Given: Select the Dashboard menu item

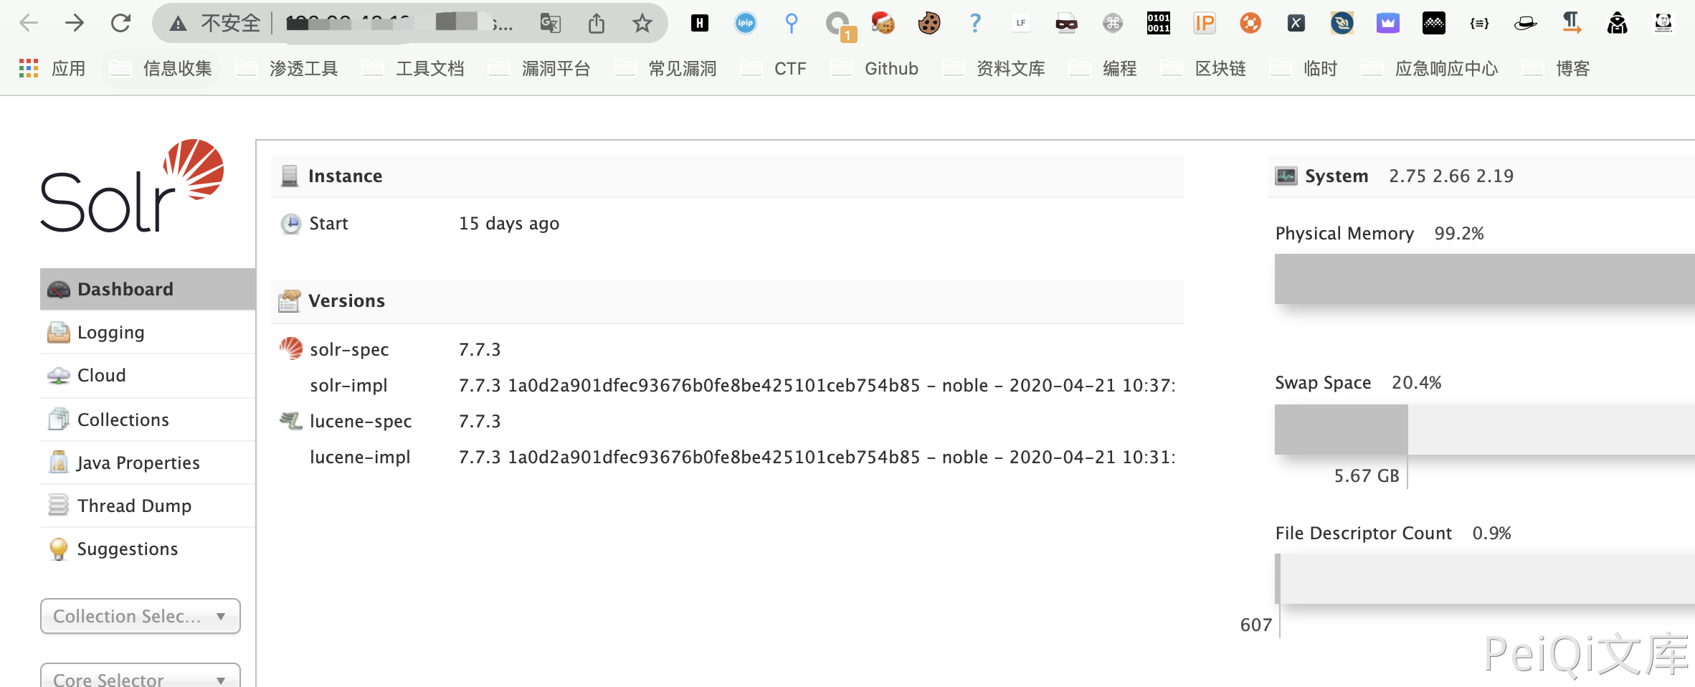Looking at the screenshot, I should [125, 289].
